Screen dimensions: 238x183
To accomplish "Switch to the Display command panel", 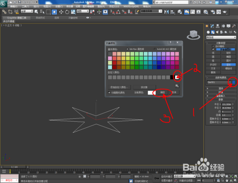I will tap(228, 26).
